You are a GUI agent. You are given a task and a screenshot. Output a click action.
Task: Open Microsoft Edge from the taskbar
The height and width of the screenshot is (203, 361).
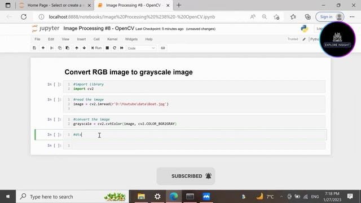174,197
